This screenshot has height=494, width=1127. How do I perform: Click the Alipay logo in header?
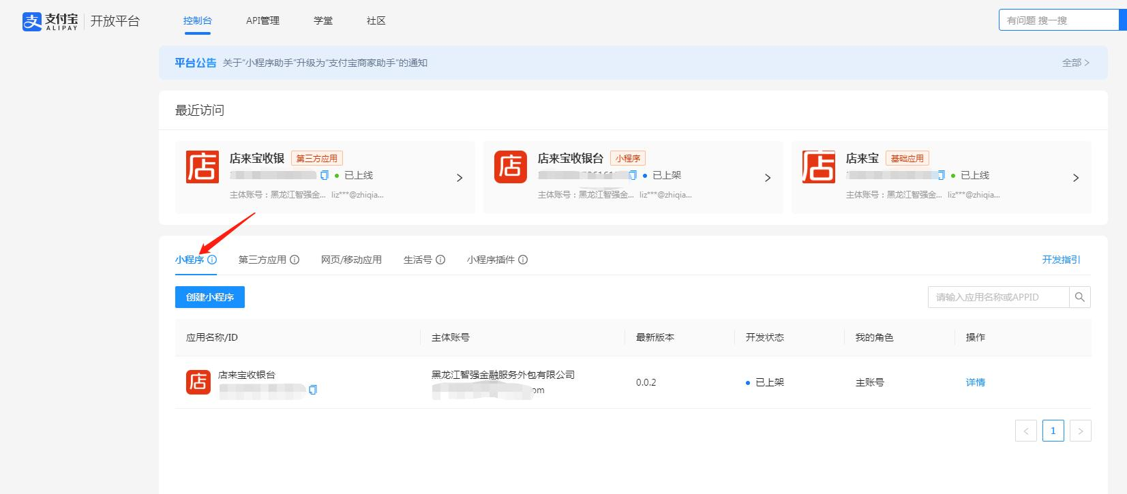click(x=50, y=21)
